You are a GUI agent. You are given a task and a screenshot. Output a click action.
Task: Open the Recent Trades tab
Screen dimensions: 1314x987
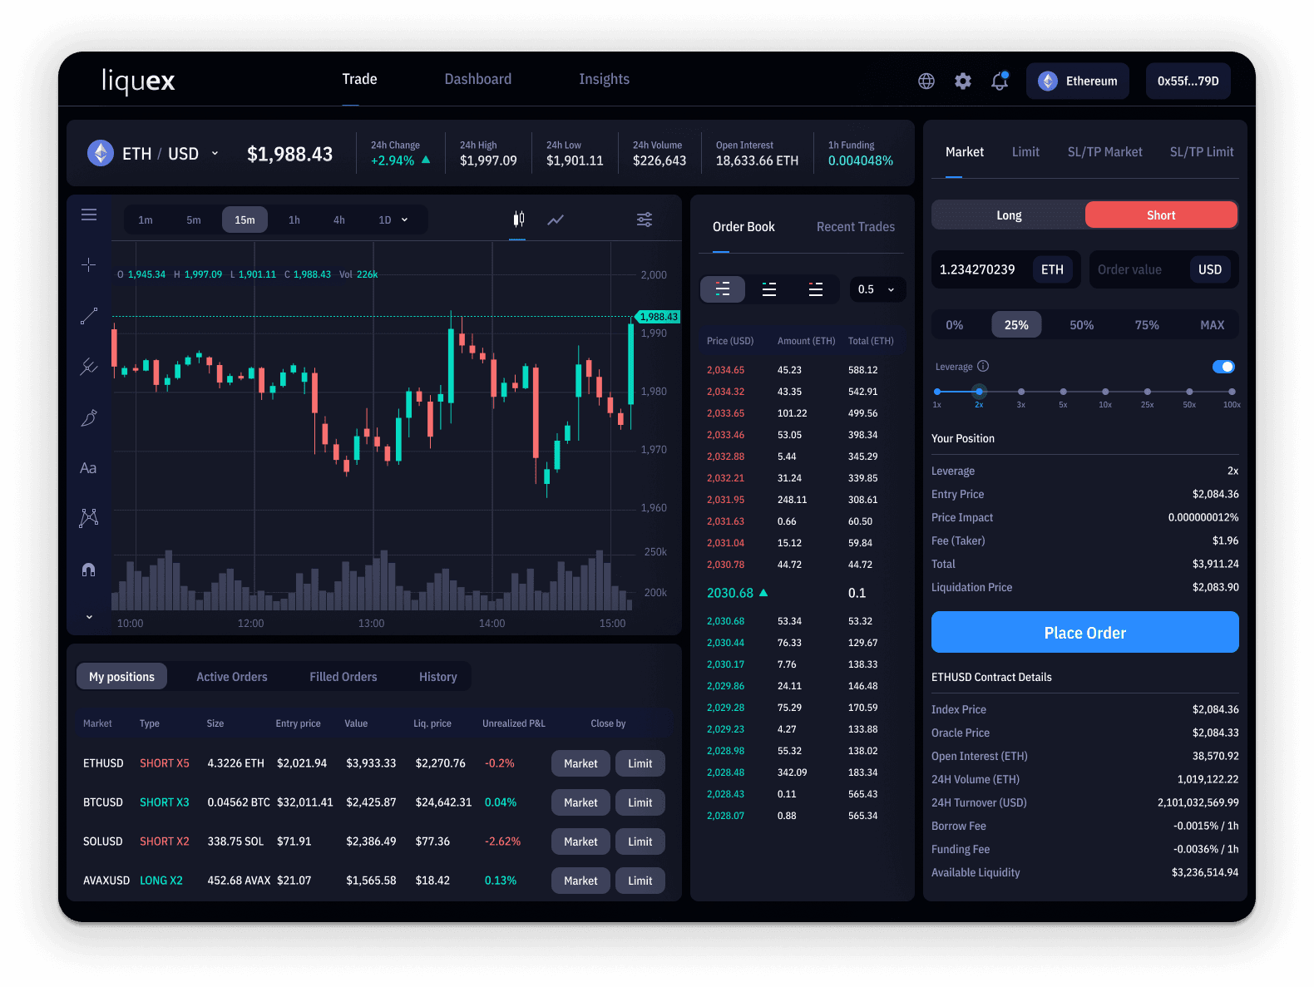tap(856, 227)
